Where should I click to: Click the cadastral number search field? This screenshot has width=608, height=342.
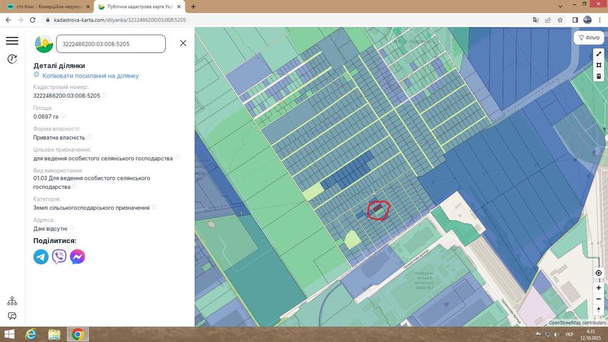111,44
